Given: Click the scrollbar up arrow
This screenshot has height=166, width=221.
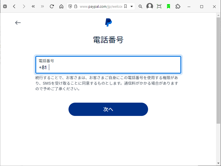Looking at the screenshot, I should tap(218, 15).
